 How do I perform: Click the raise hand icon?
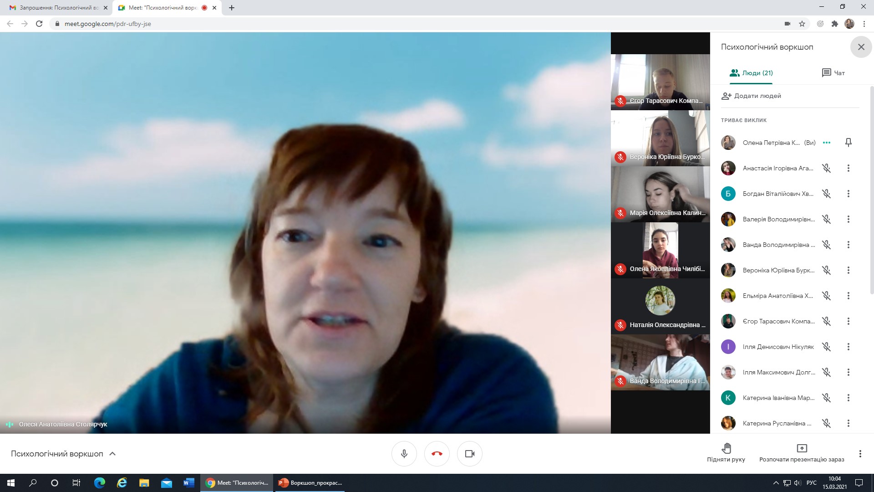pyautogui.click(x=726, y=448)
